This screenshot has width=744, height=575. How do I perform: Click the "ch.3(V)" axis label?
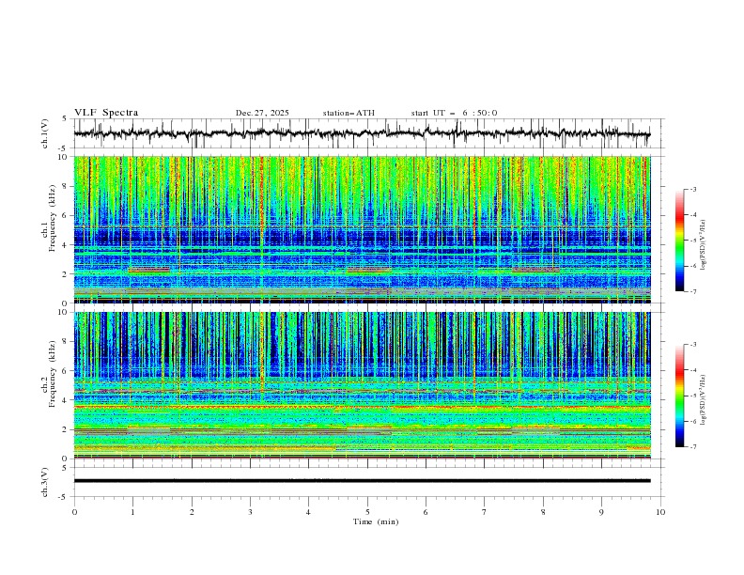point(45,482)
